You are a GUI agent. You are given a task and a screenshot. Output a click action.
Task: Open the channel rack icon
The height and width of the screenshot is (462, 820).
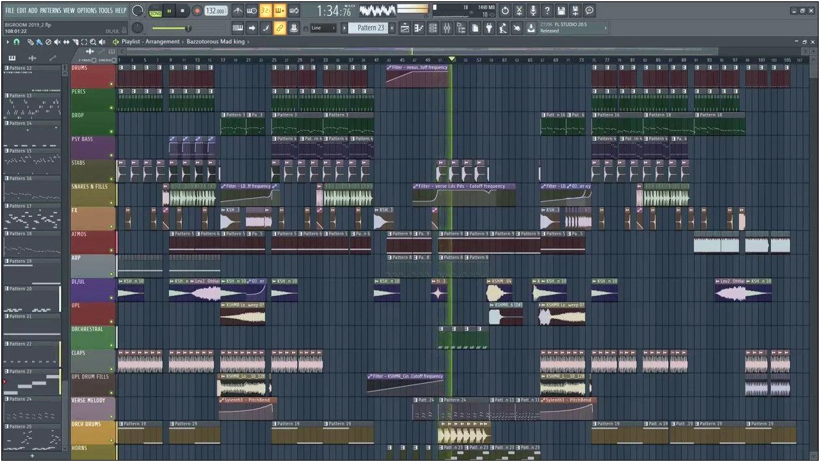point(433,28)
